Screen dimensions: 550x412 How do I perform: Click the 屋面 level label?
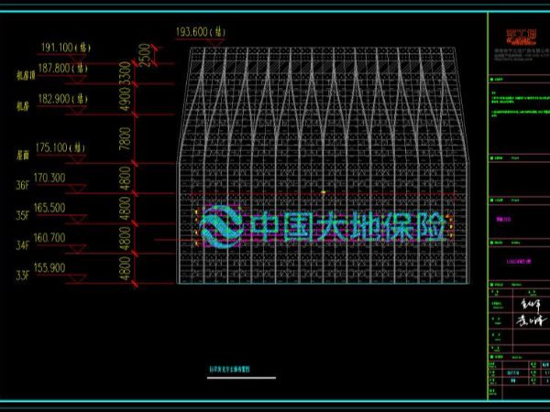[23, 156]
